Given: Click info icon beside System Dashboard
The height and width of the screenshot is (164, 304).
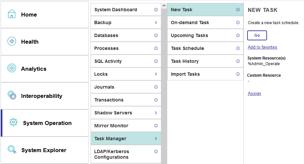Looking at the screenshot, I should coord(156,10).
